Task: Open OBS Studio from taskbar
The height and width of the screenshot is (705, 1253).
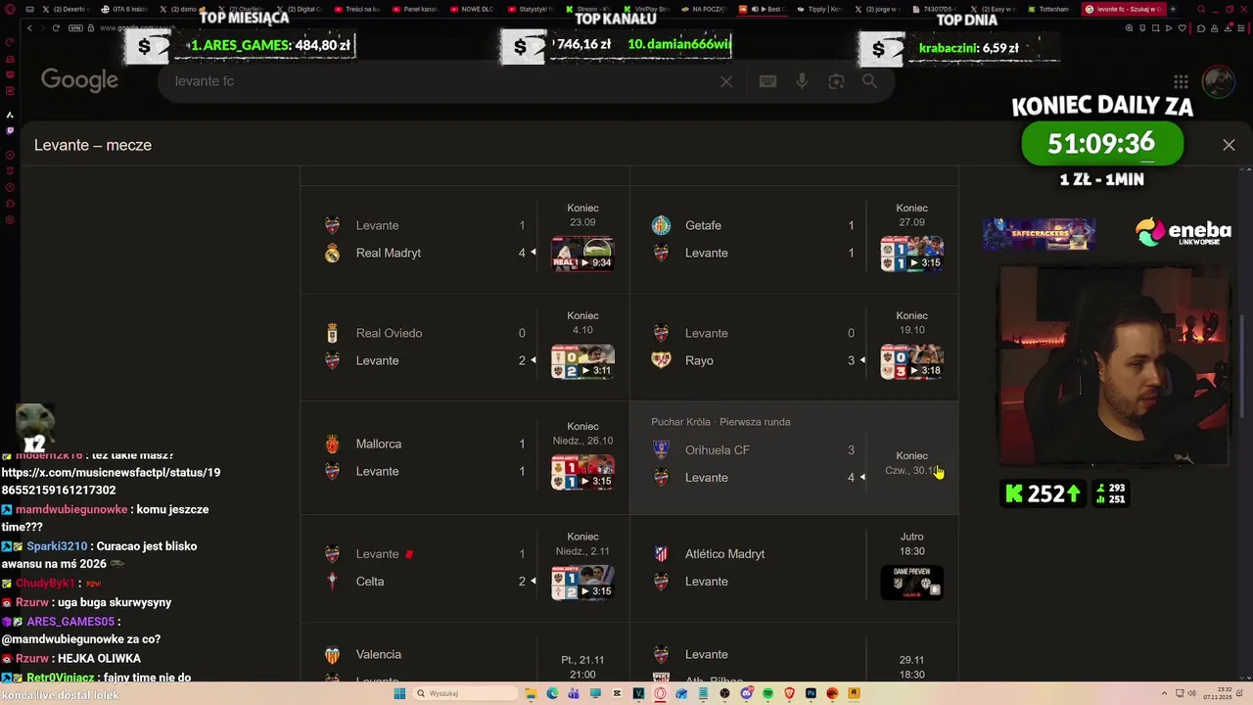Action: [x=724, y=693]
